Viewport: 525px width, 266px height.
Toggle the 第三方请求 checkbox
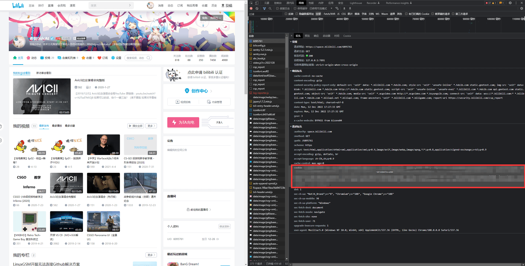(x=453, y=14)
